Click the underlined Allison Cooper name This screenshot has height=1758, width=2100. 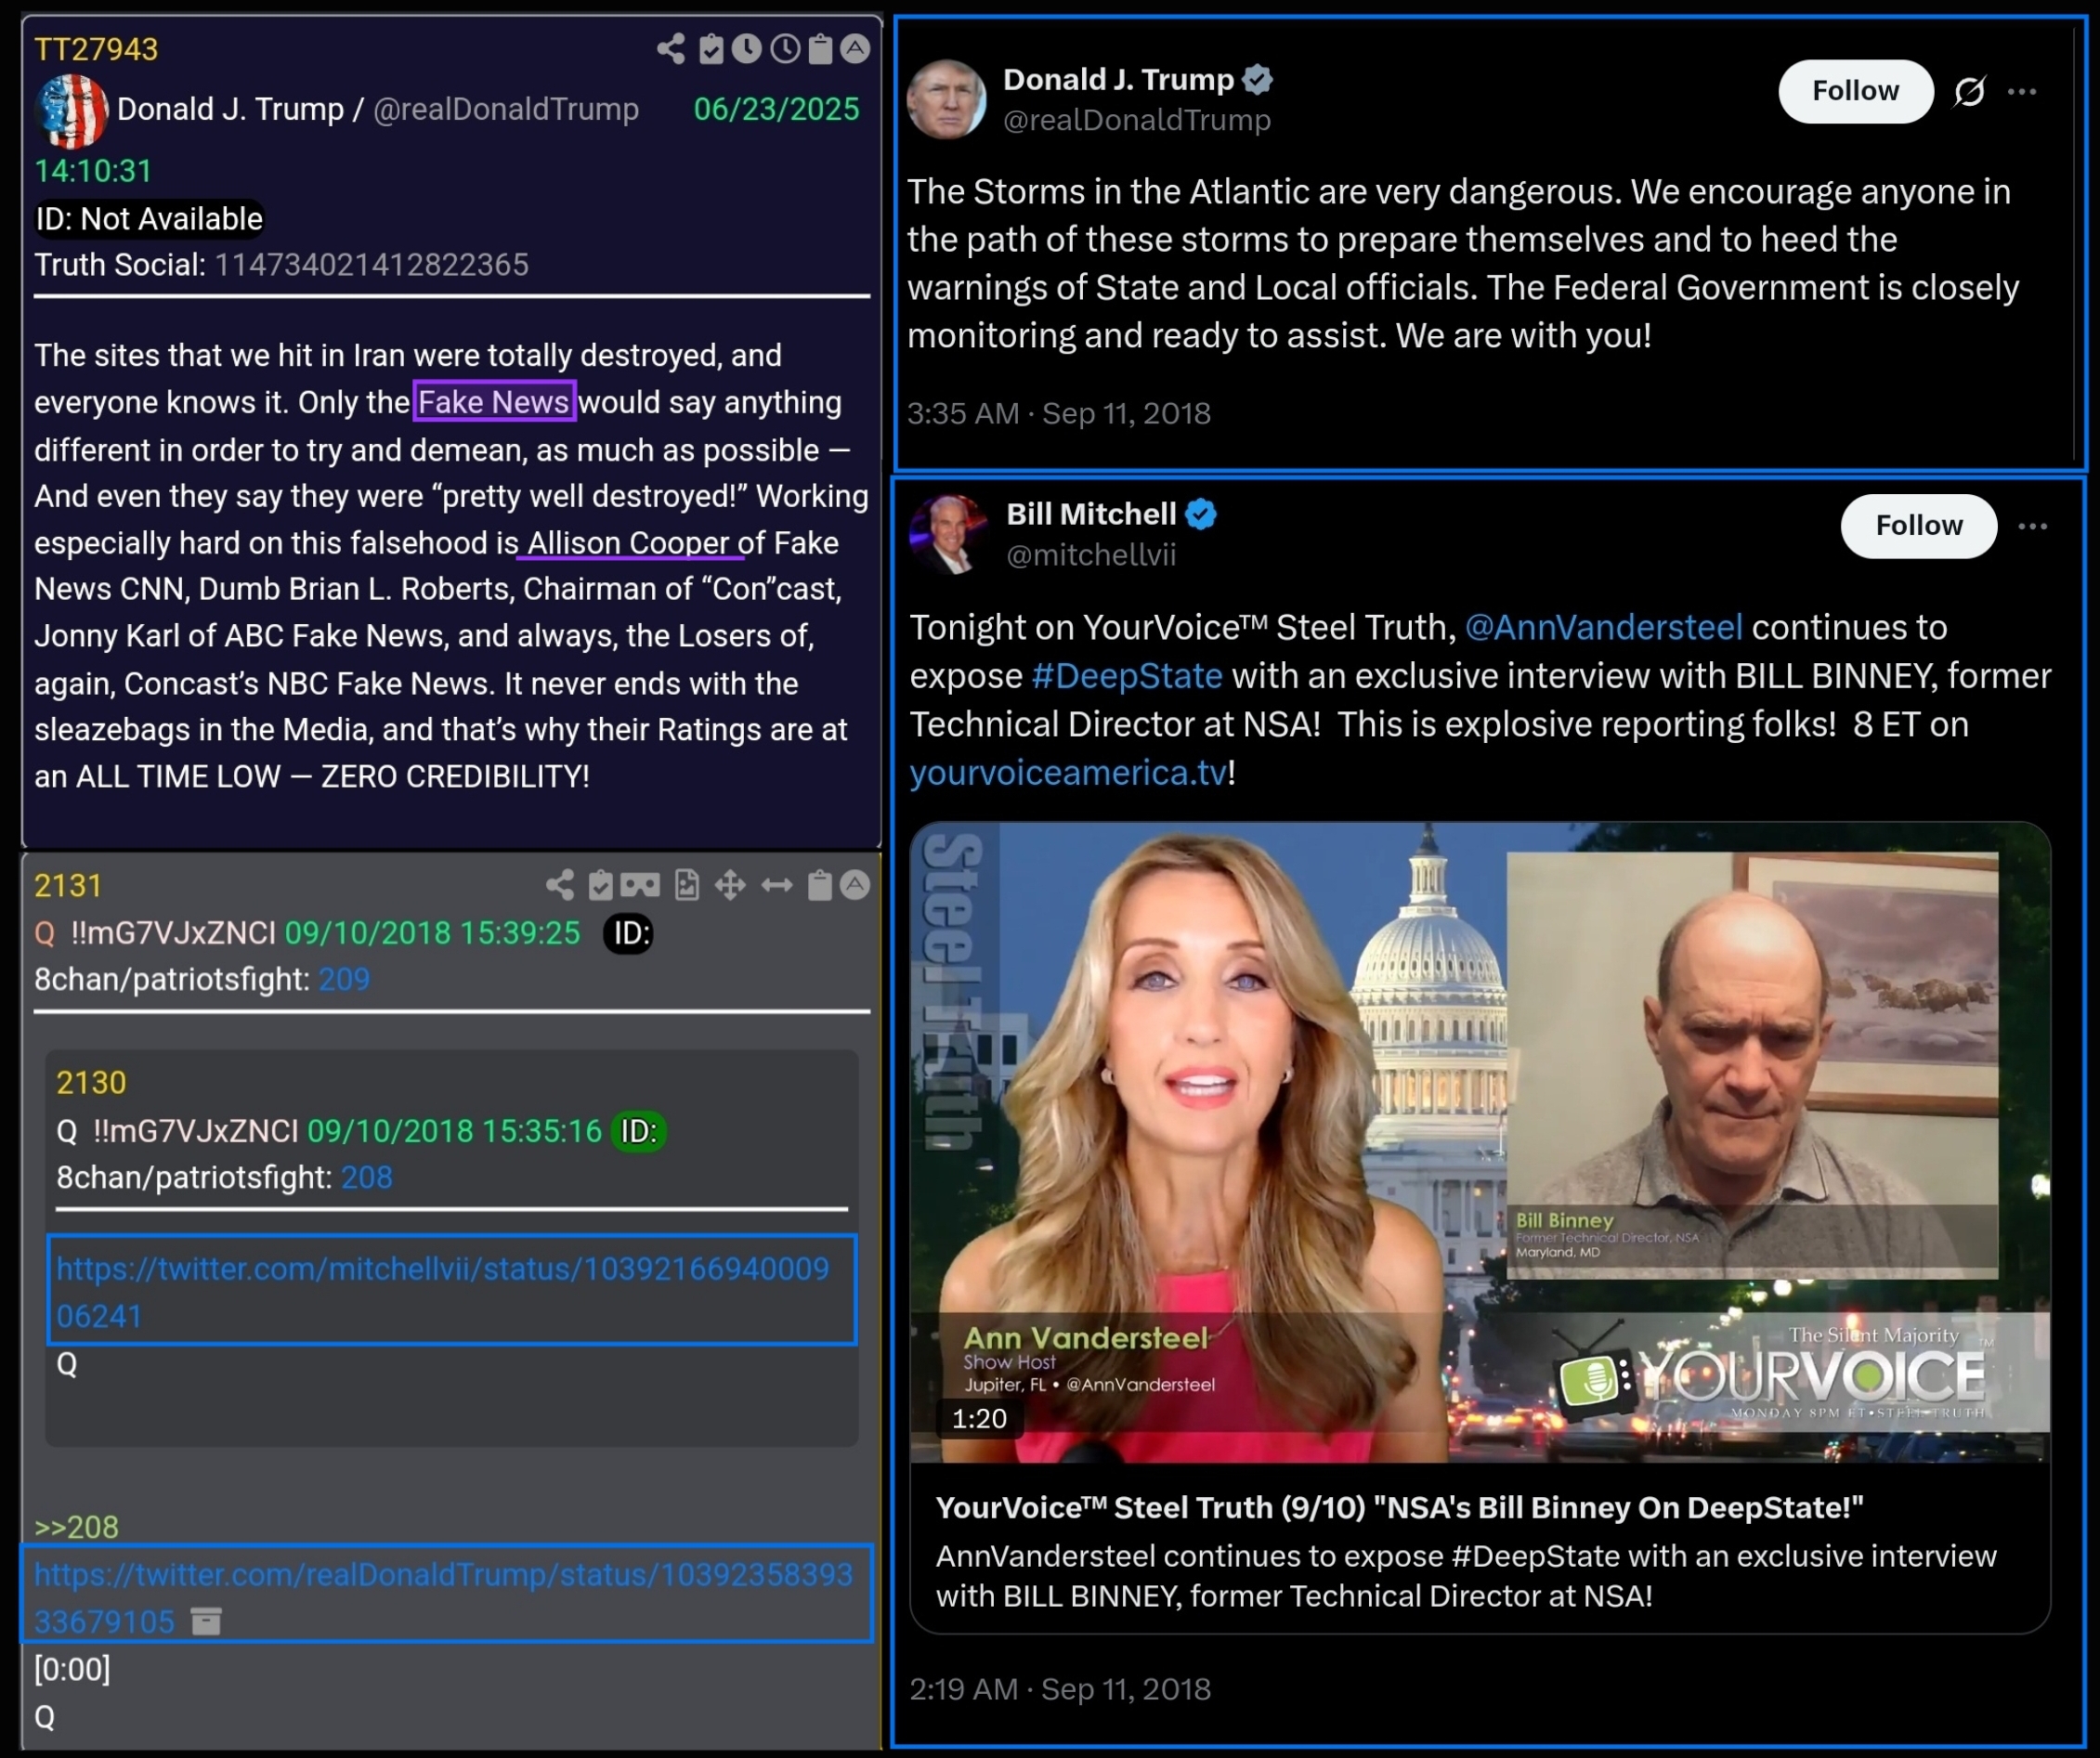(628, 543)
